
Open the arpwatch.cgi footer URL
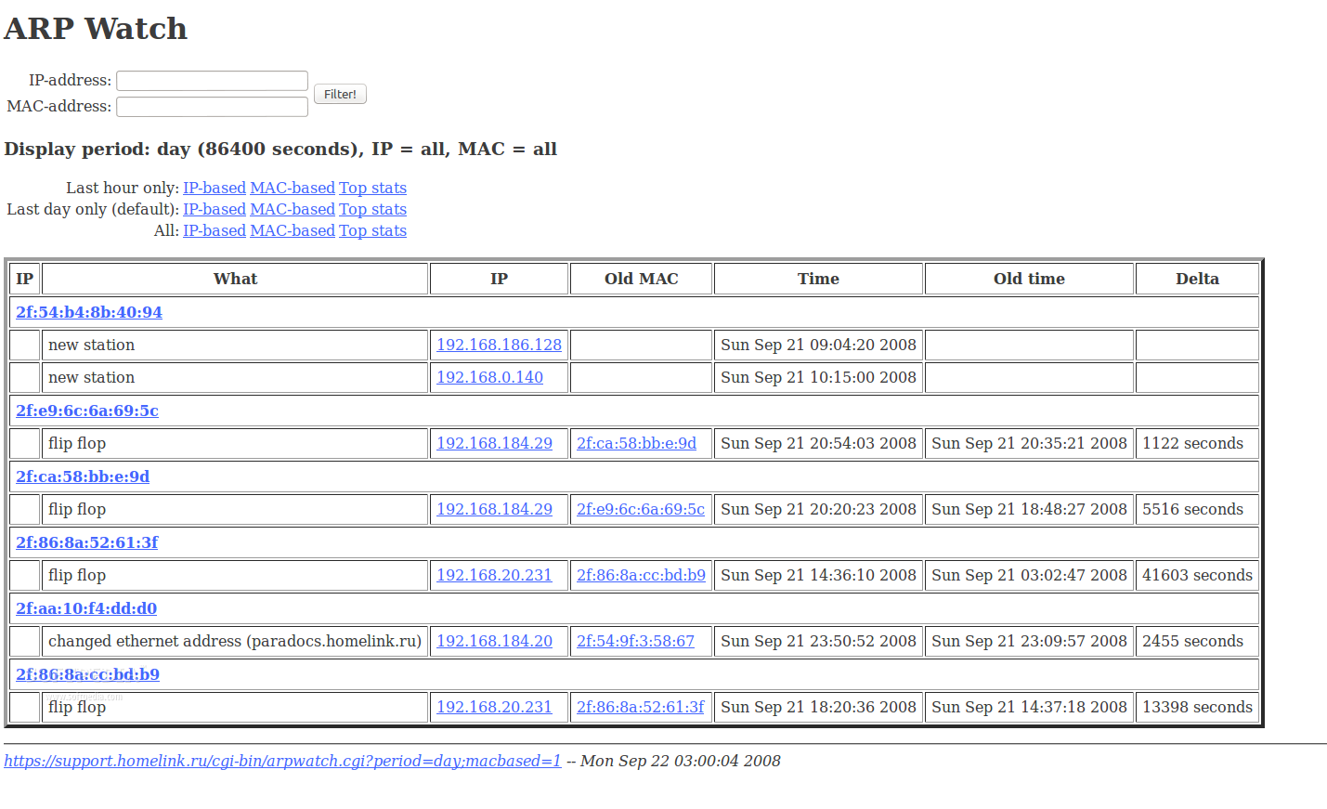pyautogui.click(x=282, y=761)
